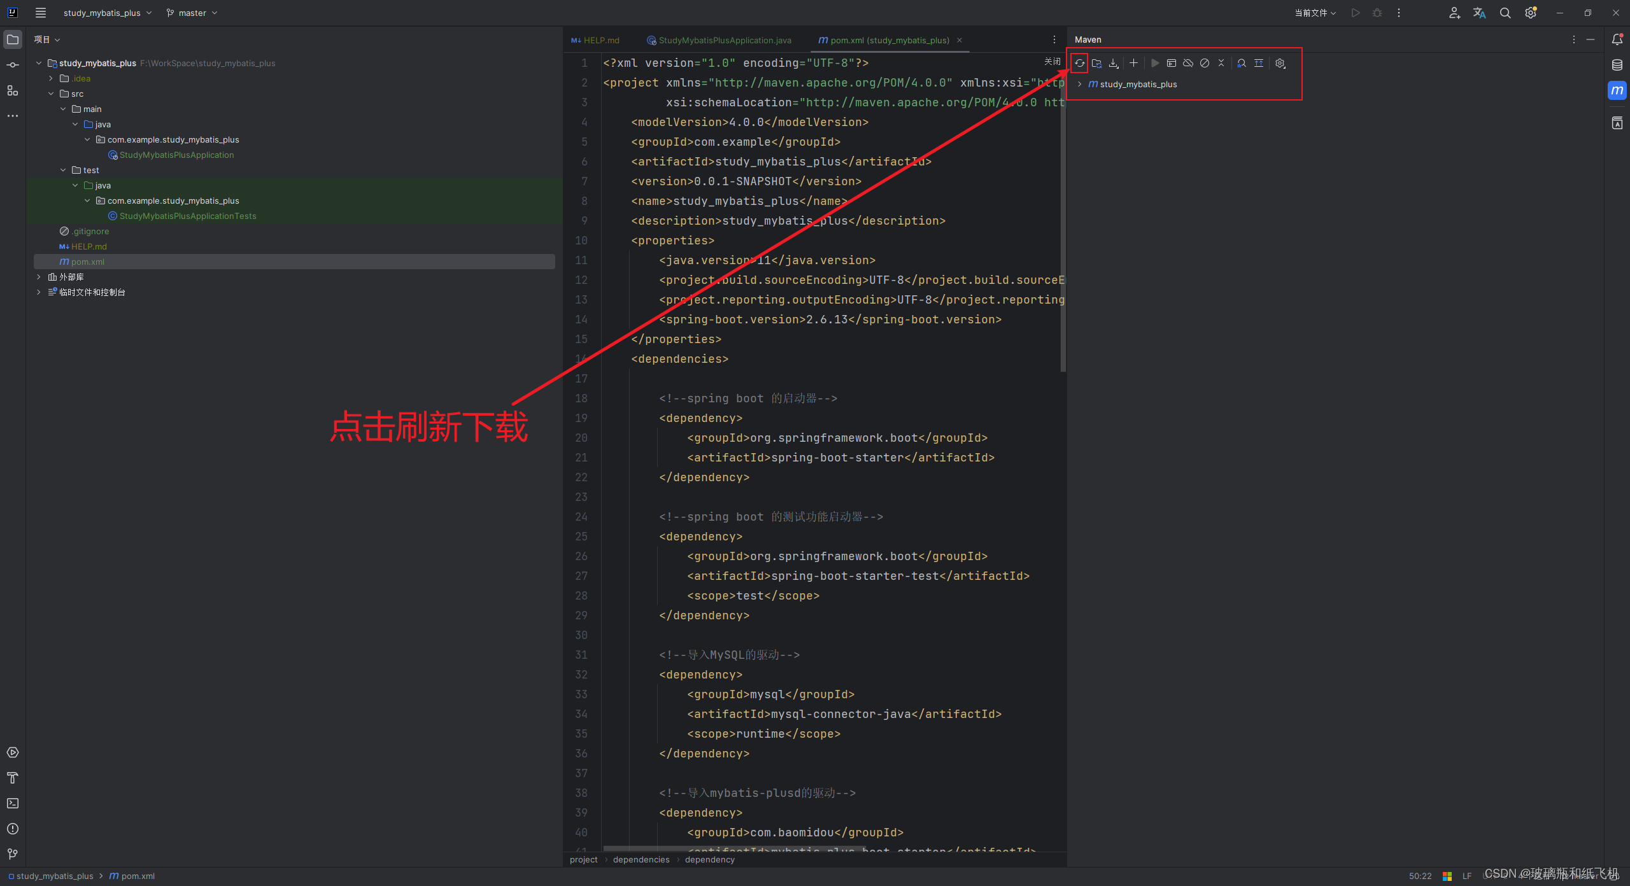1630x886 pixels.
Task: Click project breadcrumb in editor footer
Action: coord(583,860)
